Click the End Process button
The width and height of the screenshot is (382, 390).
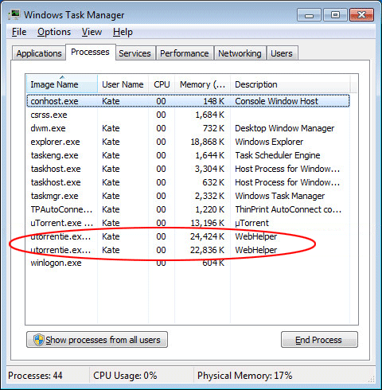click(x=319, y=340)
